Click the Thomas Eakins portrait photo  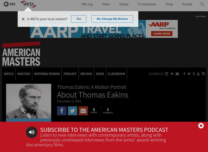pyautogui.click(x=29, y=101)
